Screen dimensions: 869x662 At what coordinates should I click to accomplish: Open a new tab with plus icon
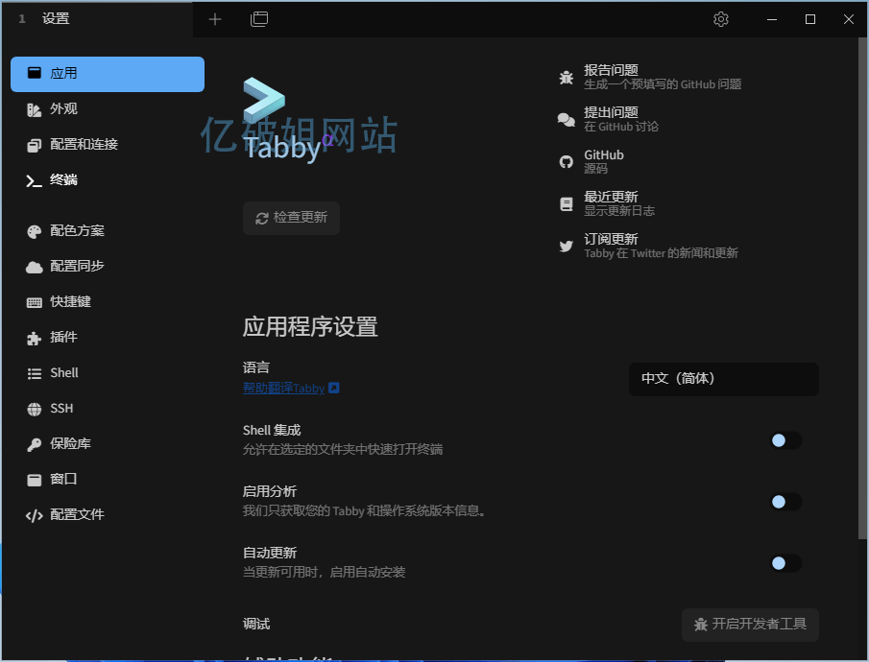coord(215,19)
